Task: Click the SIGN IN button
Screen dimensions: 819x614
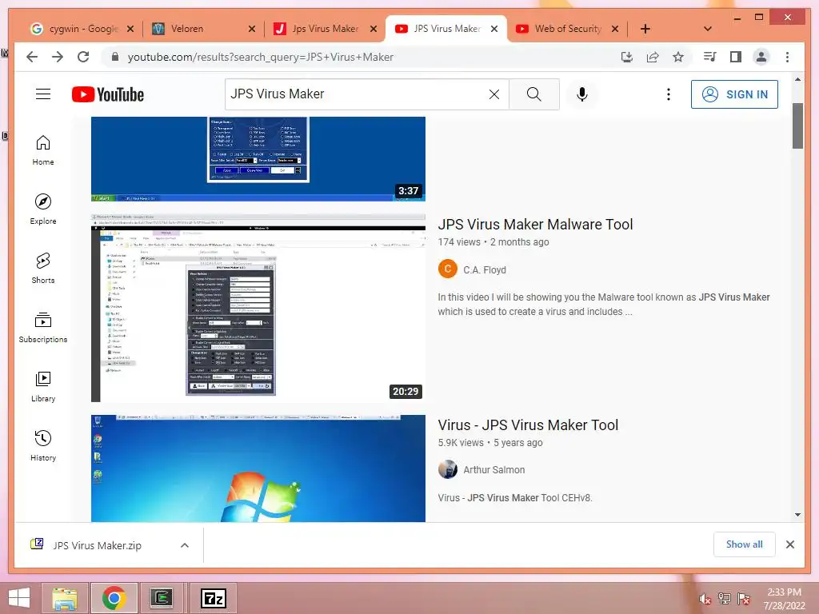Action: coord(734,94)
